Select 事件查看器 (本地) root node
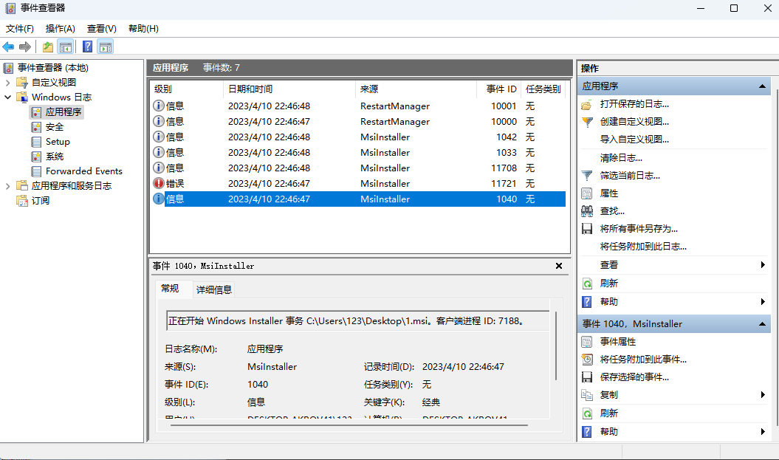779x460 pixels. pyautogui.click(x=53, y=68)
